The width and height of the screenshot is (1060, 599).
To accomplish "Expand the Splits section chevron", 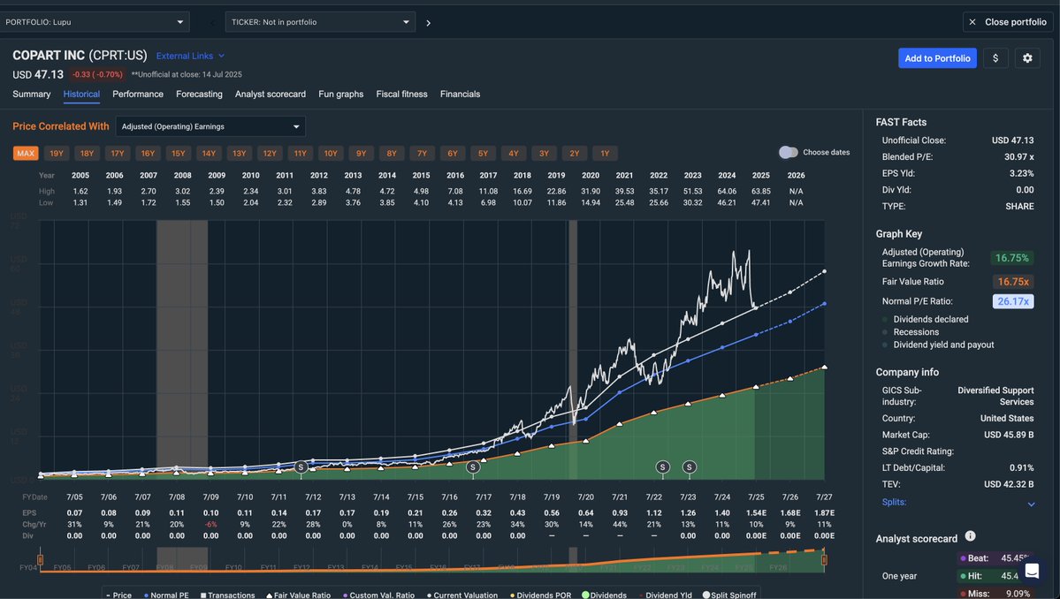I will [x=1031, y=504].
